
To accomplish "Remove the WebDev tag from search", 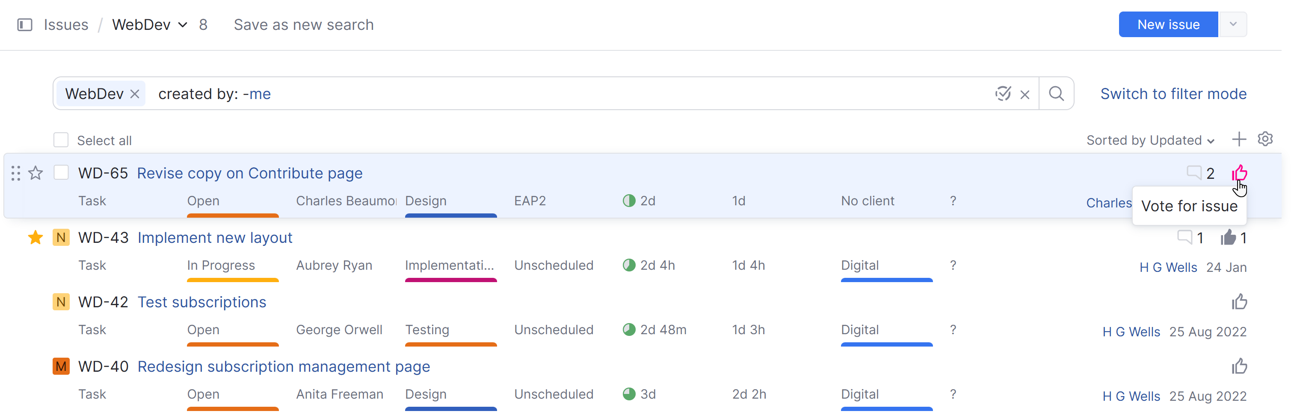I will point(135,94).
